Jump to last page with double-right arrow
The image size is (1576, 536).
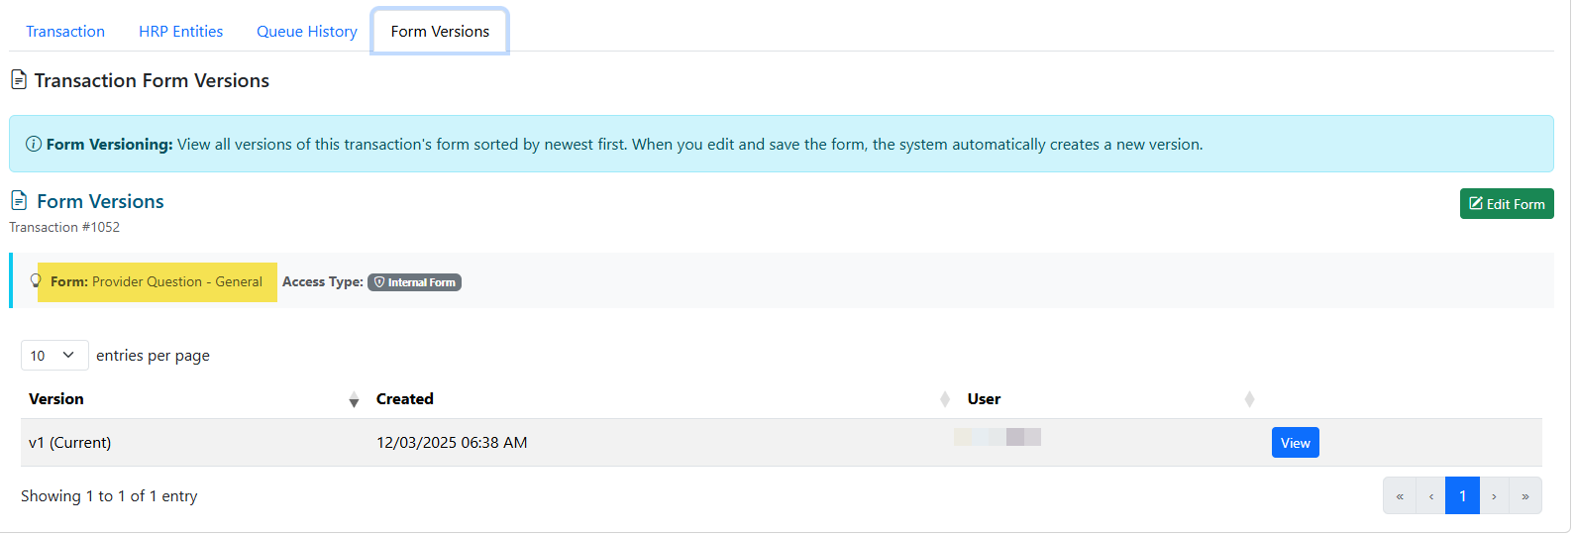[x=1525, y=496]
